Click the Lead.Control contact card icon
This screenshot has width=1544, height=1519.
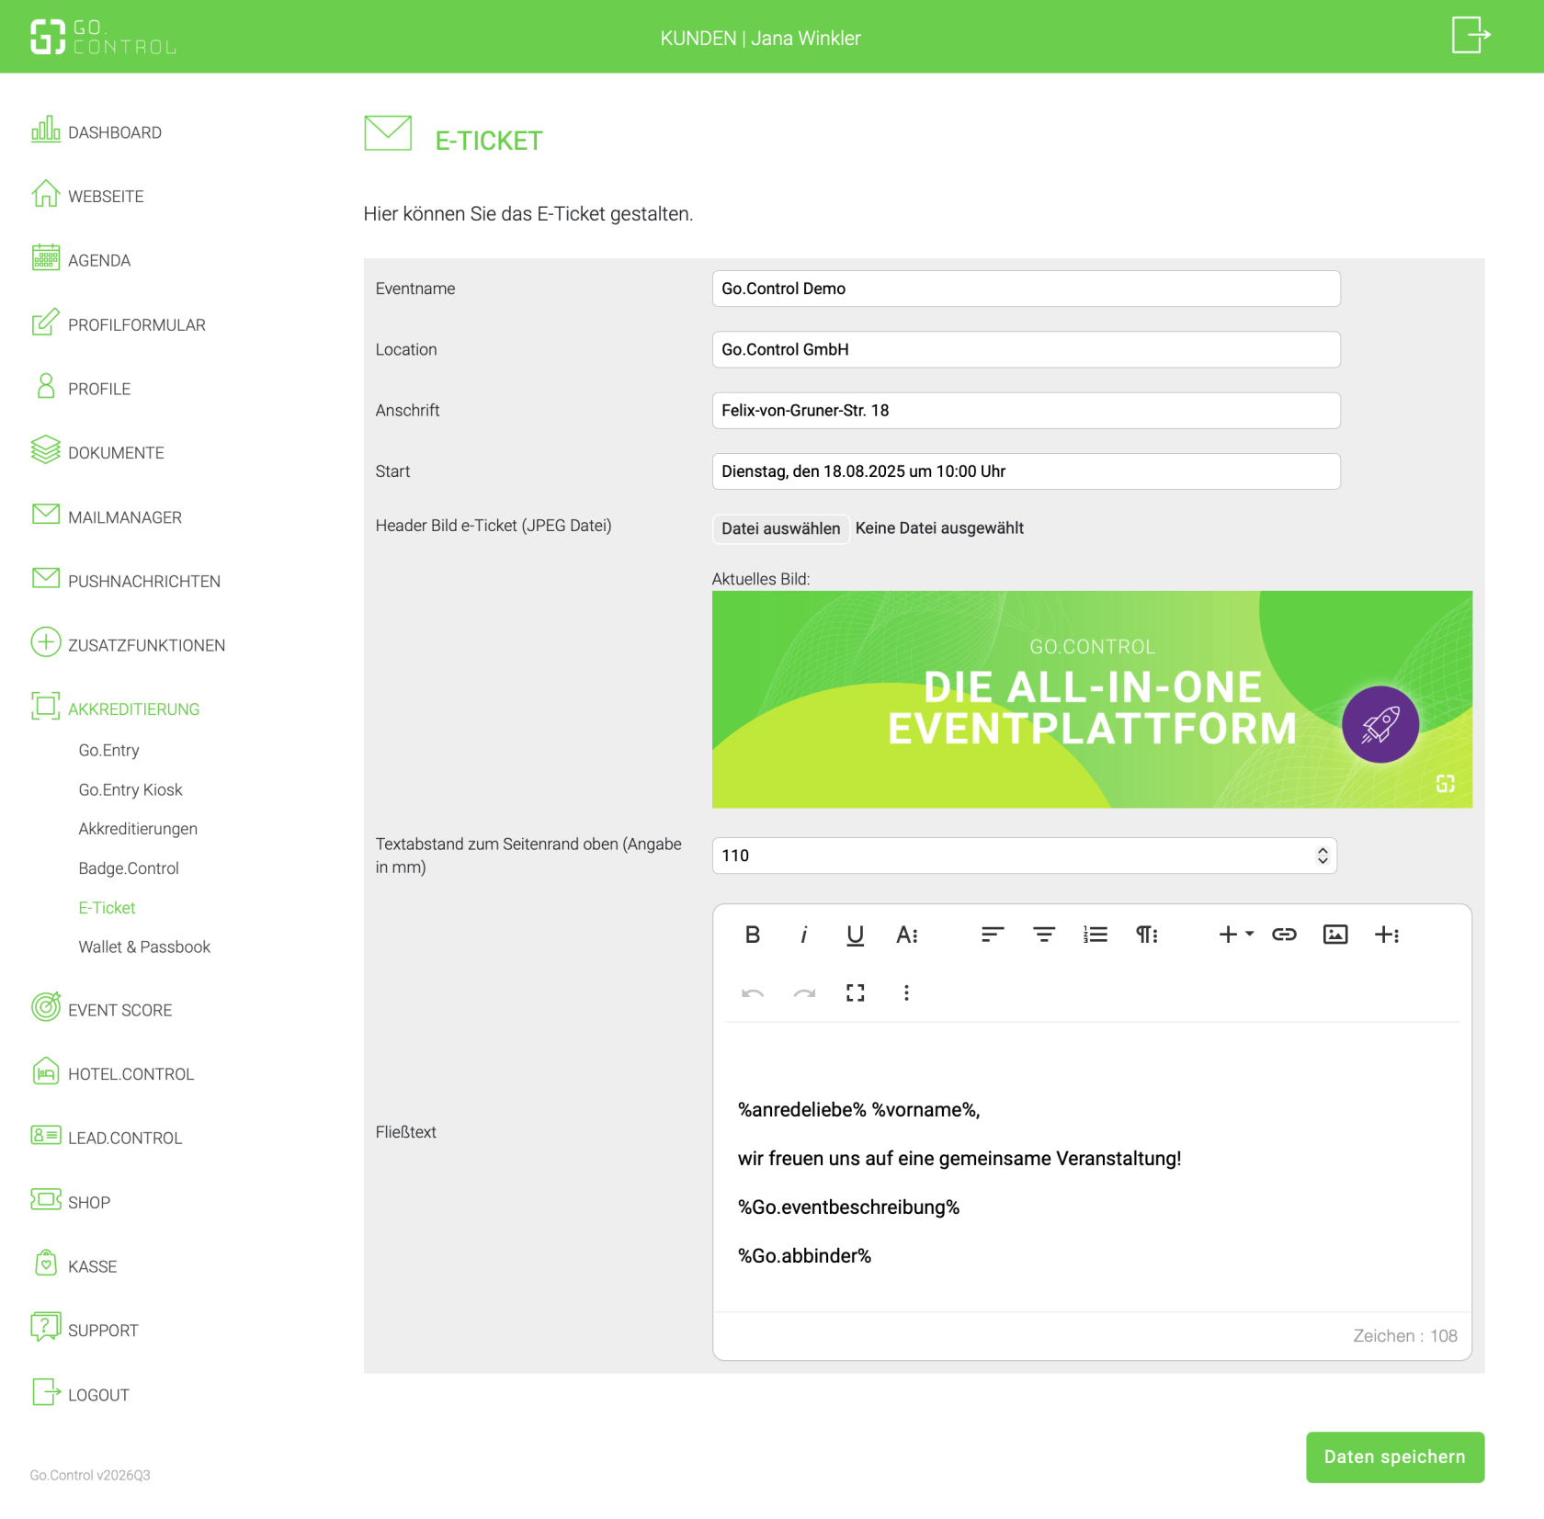point(45,1136)
